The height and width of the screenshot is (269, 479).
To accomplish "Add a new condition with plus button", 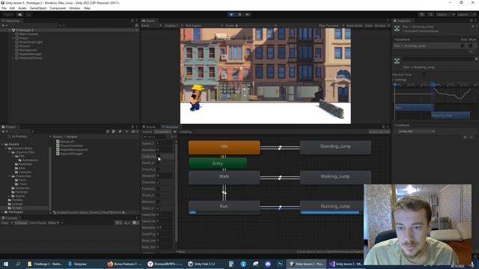I will point(465,137).
